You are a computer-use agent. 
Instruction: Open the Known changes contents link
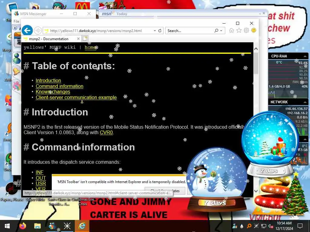53,92
